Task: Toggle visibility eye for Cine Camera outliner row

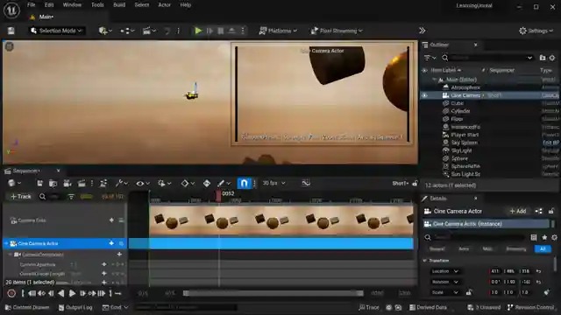Action: 424,95
